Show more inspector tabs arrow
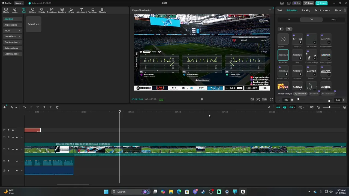The image size is (349, 196). point(345,10)
